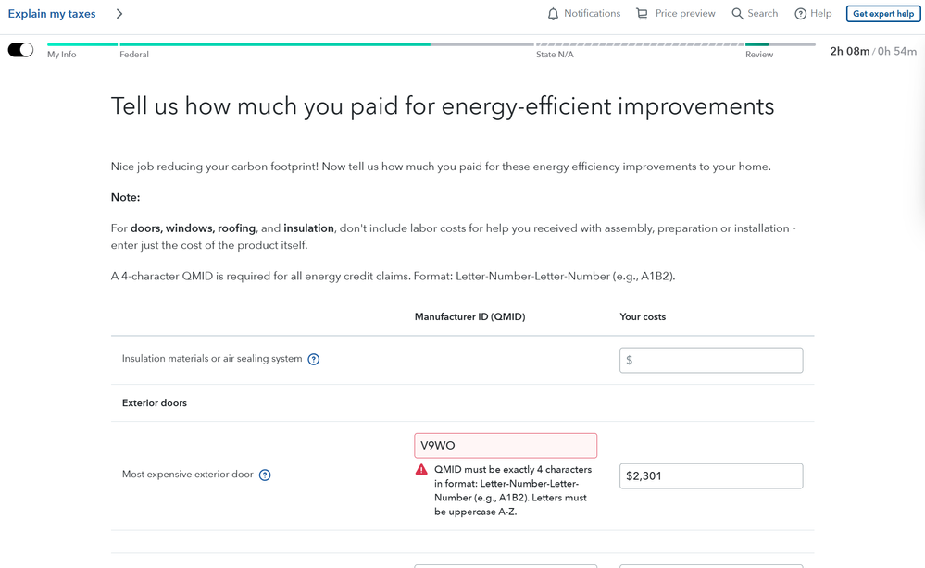Click the Get expert help button

(x=882, y=14)
